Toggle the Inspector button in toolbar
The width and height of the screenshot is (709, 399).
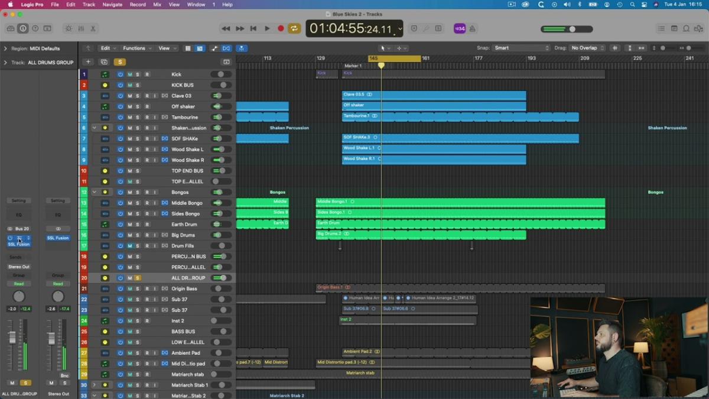coord(23,28)
